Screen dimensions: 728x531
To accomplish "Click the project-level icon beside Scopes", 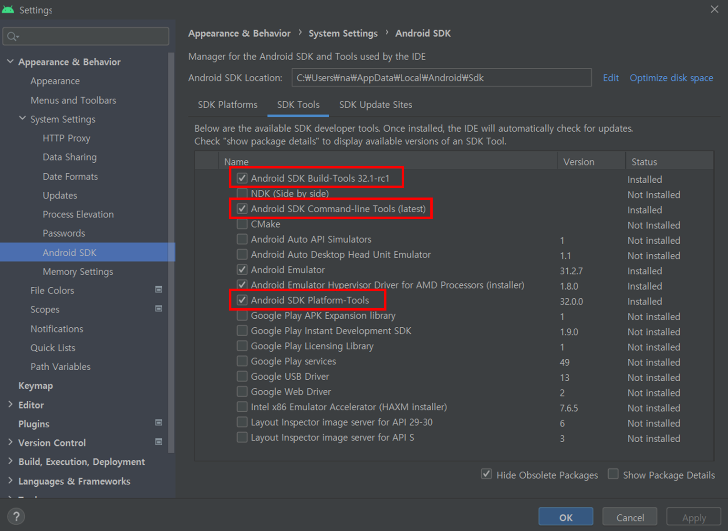I will [x=159, y=309].
